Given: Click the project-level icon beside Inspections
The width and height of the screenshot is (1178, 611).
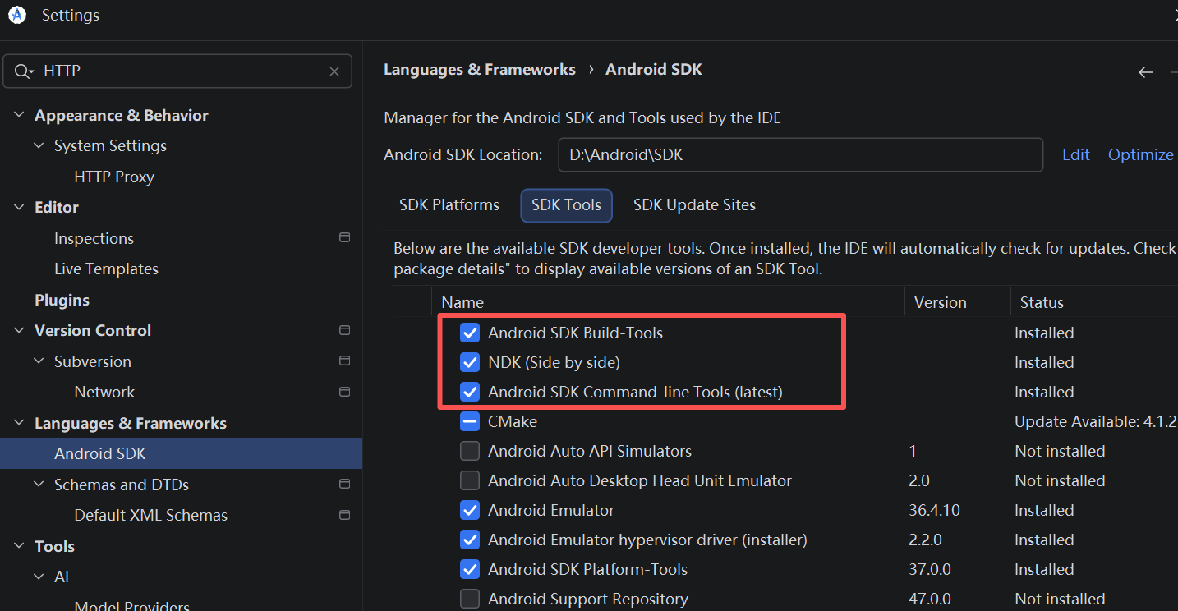Looking at the screenshot, I should 344,238.
